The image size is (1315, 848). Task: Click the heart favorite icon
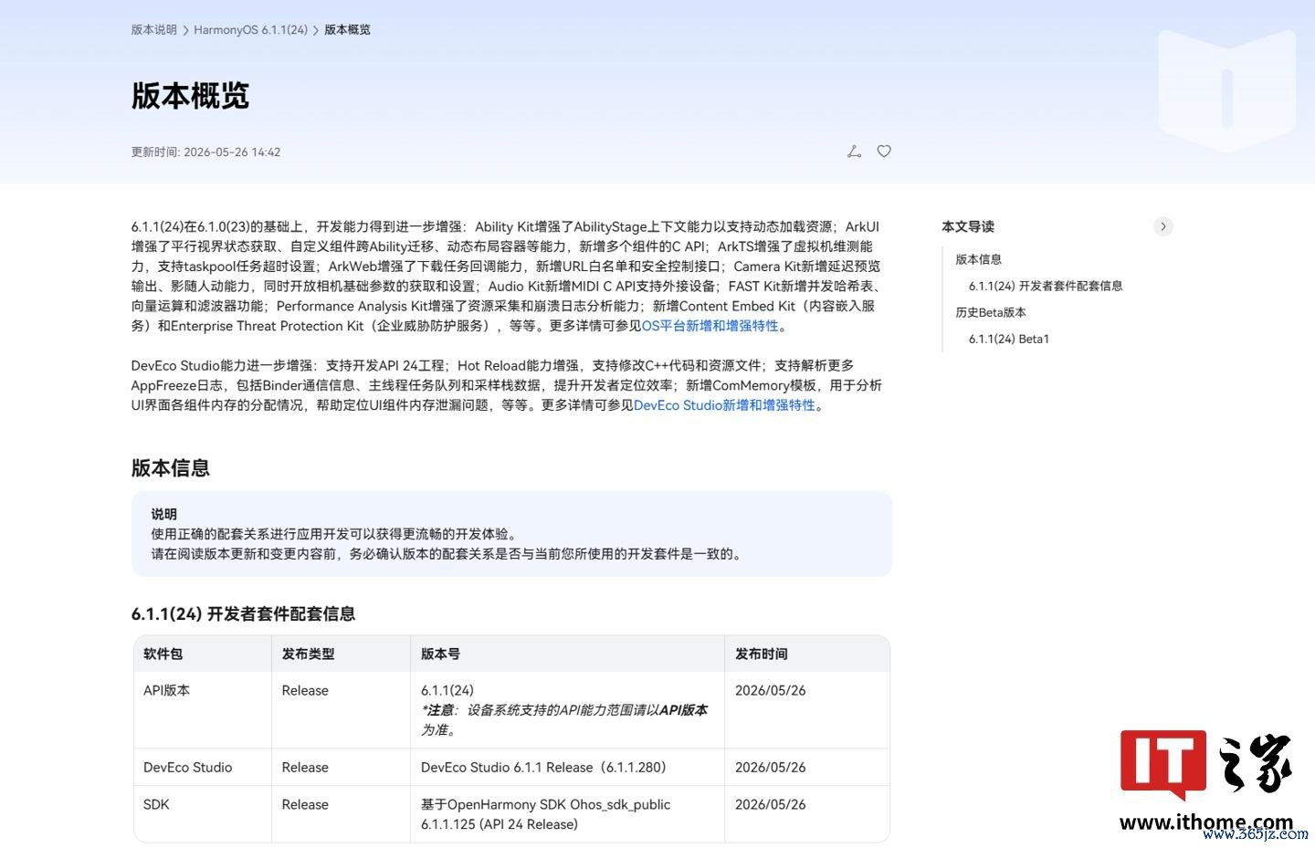884,152
